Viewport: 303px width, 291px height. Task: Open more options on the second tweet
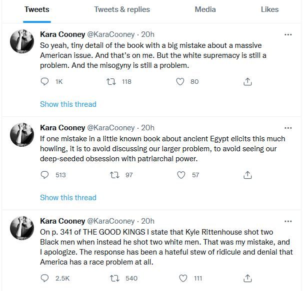[288, 128]
